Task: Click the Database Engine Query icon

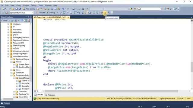Action: [x=37, y=9]
